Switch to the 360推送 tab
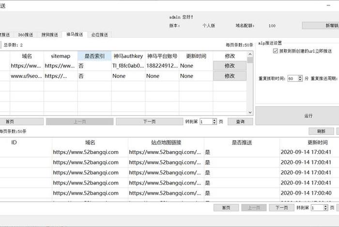This screenshot has width=339, height=227. [x=25, y=35]
